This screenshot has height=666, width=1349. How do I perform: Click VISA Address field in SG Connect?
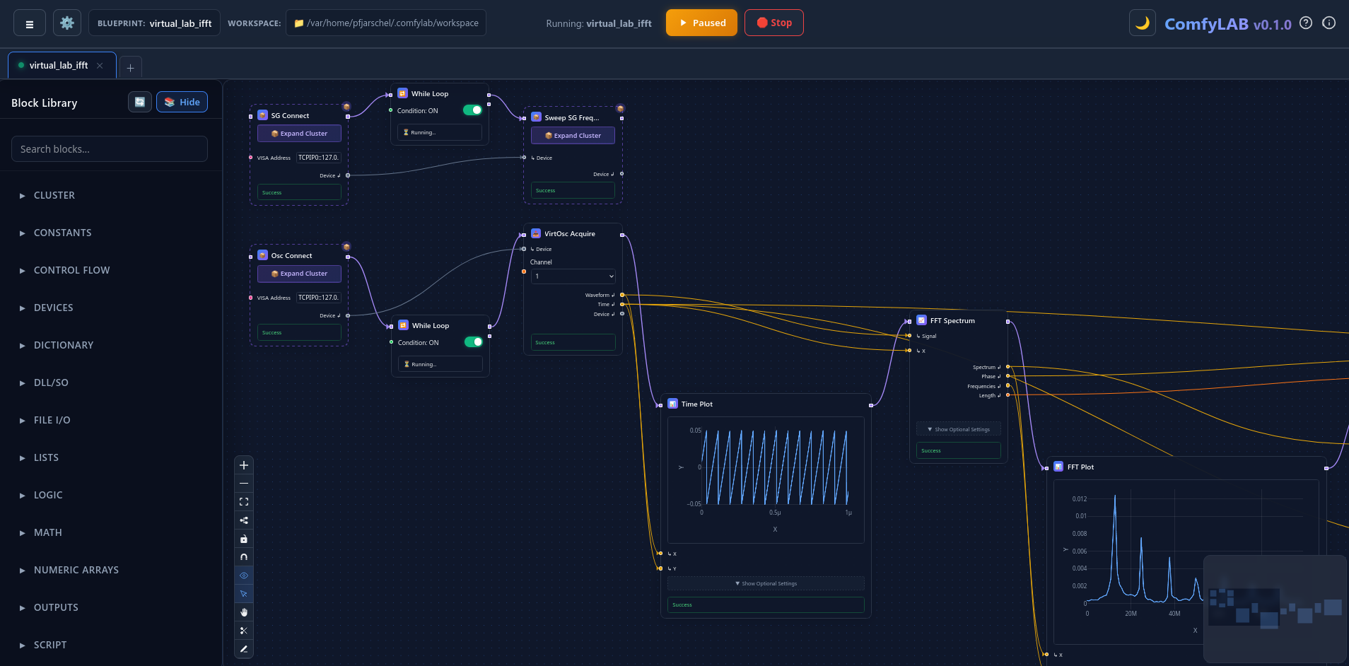click(x=318, y=158)
